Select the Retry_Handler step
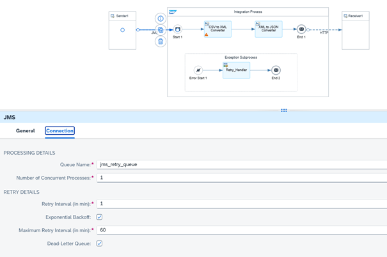Screen dimensions: 387x257 point(236,70)
